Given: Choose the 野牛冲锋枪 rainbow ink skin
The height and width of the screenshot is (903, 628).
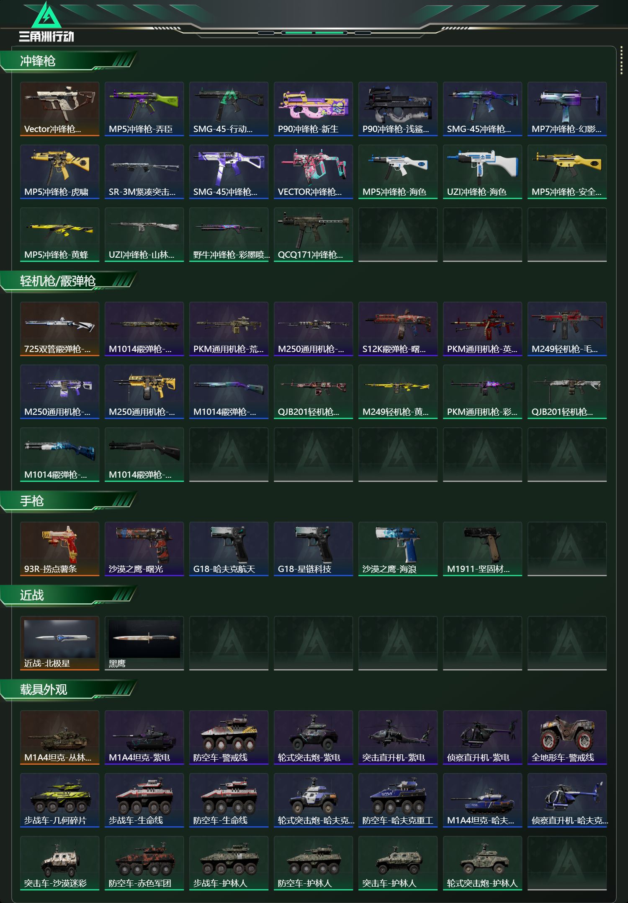Looking at the screenshot, I should click(x=229, y=235).
